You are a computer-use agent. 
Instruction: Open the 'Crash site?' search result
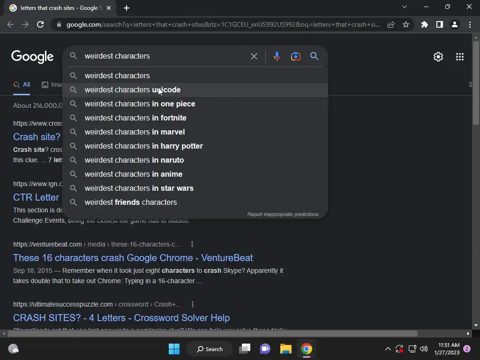coord(37,137)
